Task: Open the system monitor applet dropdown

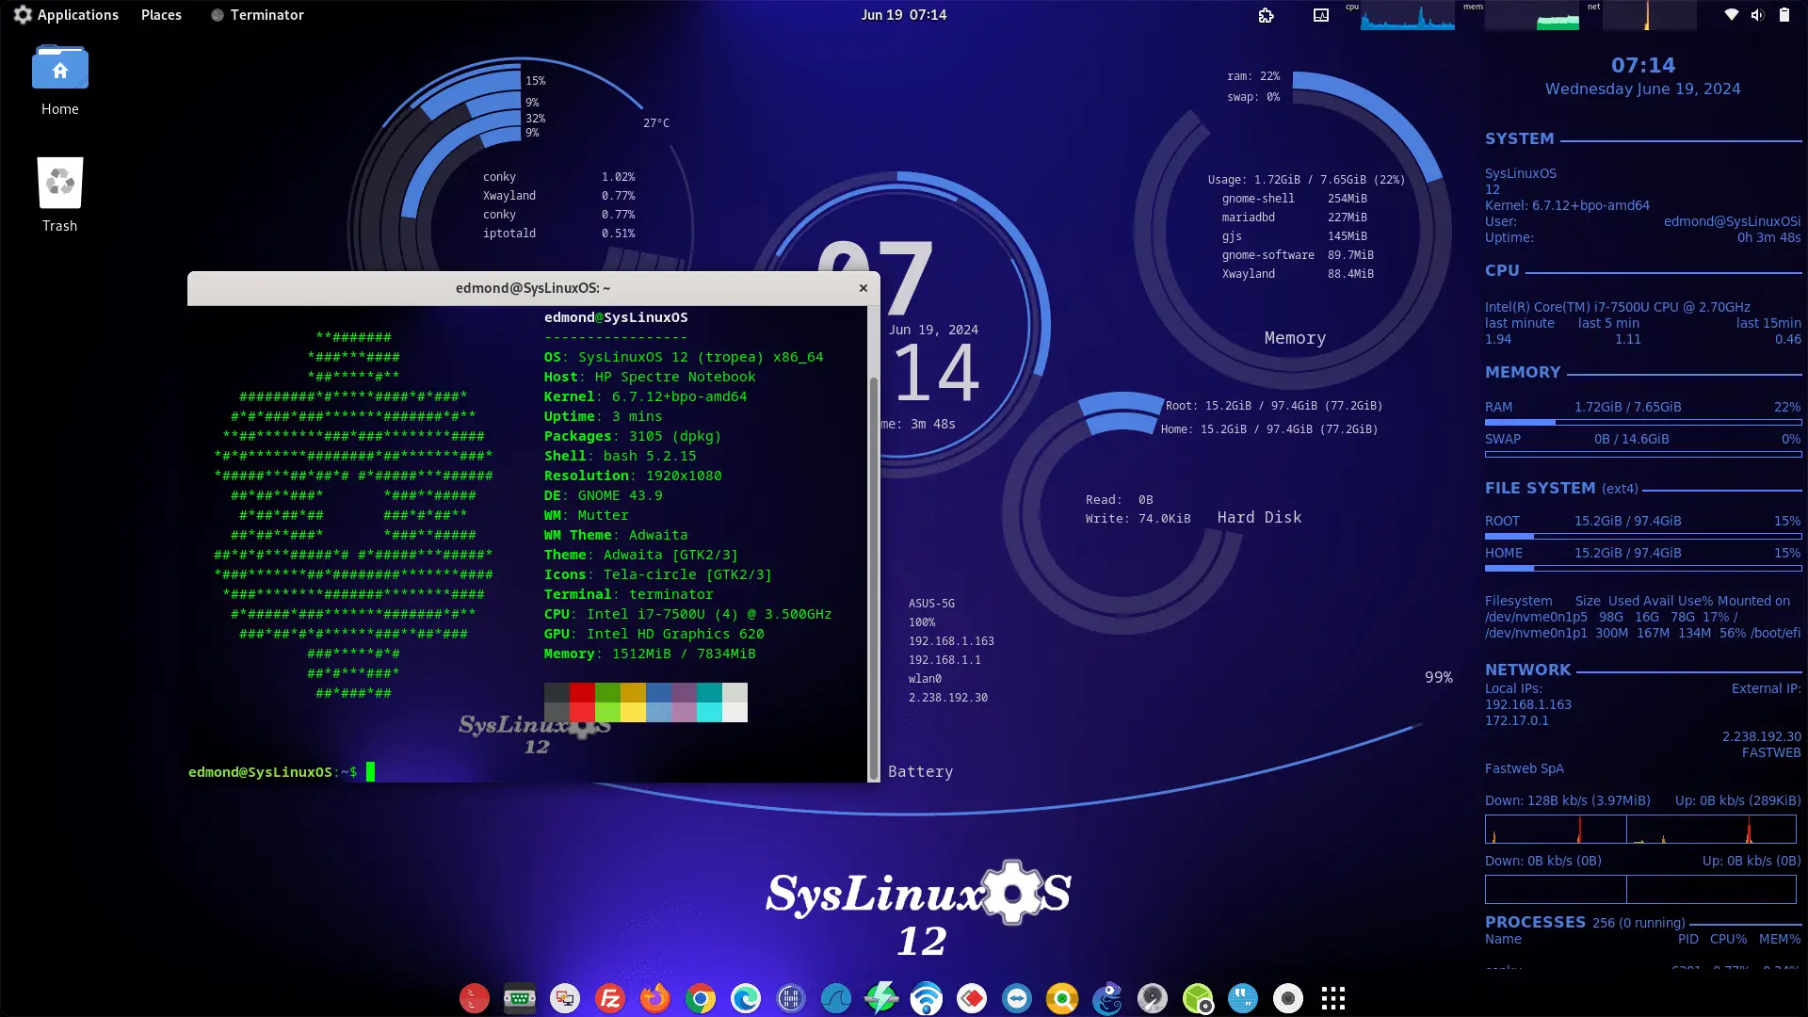Action: (x=1320, y=15)
